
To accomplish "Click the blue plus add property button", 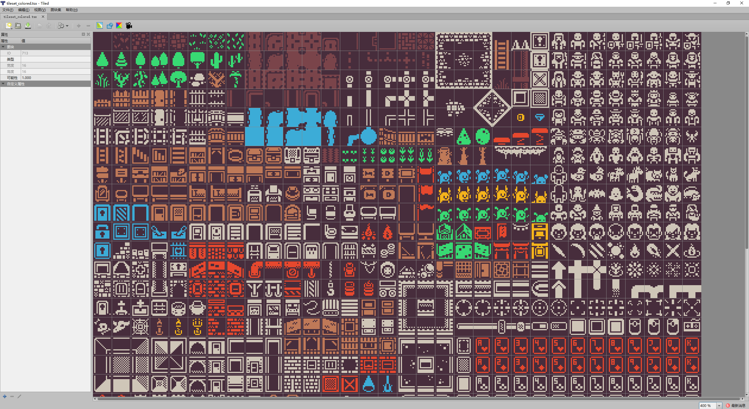I will (5, 396).
